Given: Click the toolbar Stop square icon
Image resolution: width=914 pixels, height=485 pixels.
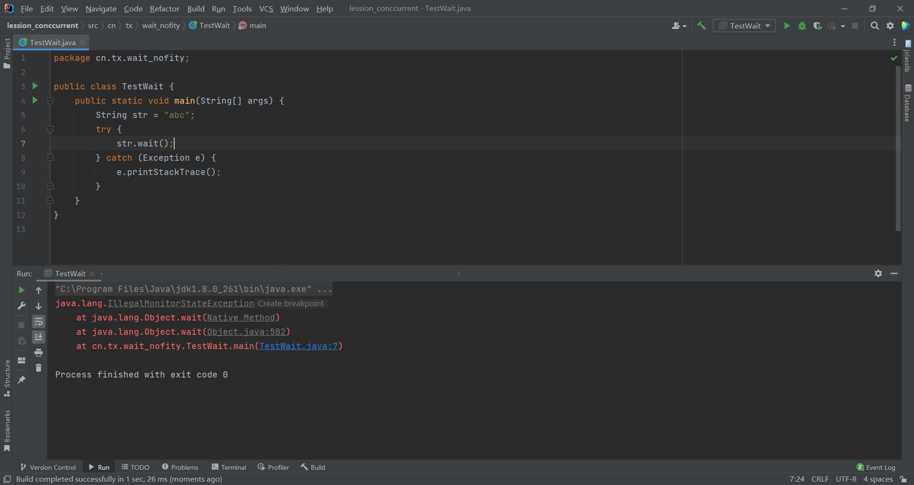Looking at the screenshot, I should point(855,26).
